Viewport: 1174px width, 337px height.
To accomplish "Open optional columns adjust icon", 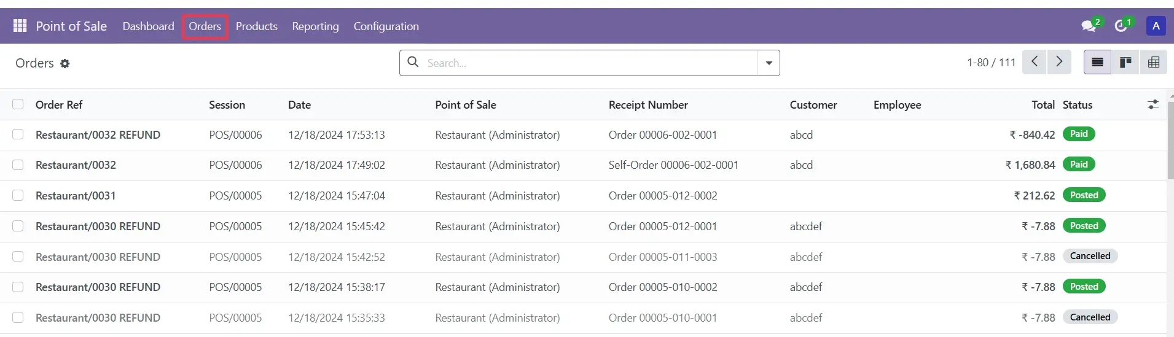I will click(1153, 105).
